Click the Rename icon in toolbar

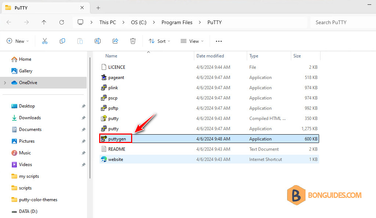(x=98, y=41)
